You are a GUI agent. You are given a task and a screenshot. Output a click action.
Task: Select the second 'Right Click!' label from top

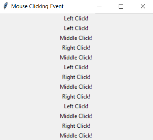tap(76, 77)
